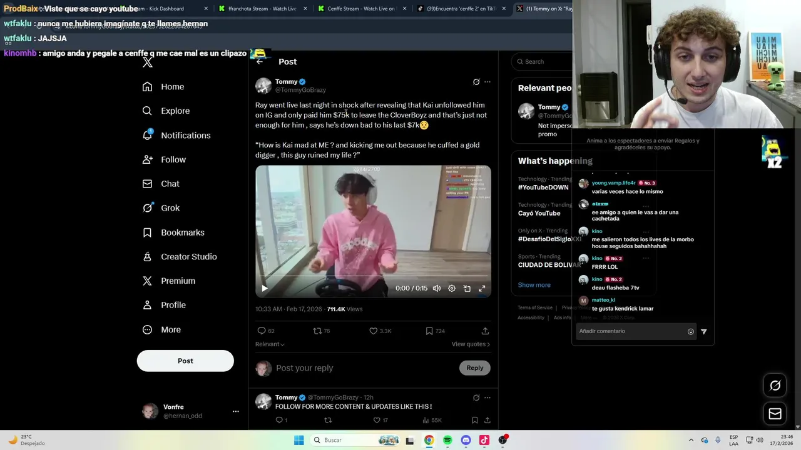Open the three-dot menu on Tommy's main post
The width and height of the screenshot is (801, 450).
tap(487, 82)
